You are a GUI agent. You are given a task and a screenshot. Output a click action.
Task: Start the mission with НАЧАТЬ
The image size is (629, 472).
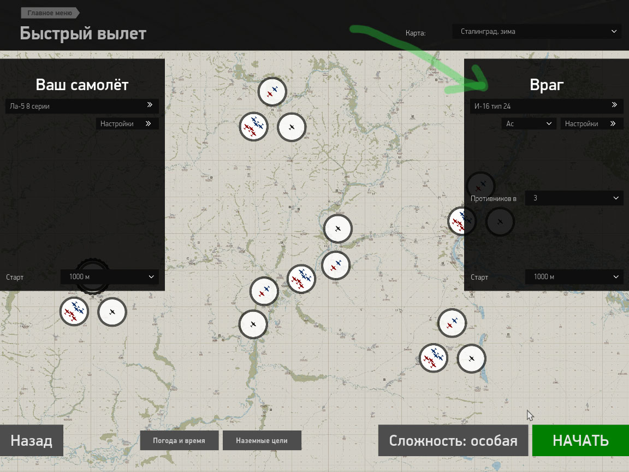[x=580, y=440]
